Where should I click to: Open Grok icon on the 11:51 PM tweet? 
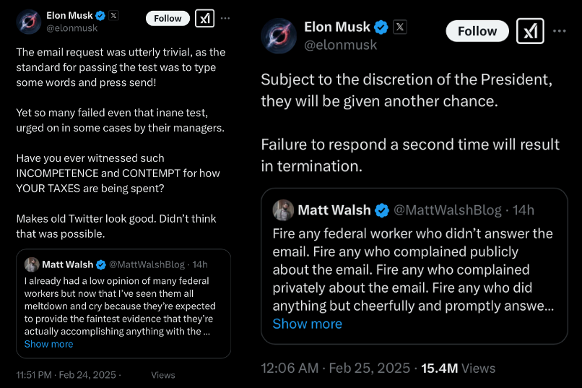[x=204, y=18]
